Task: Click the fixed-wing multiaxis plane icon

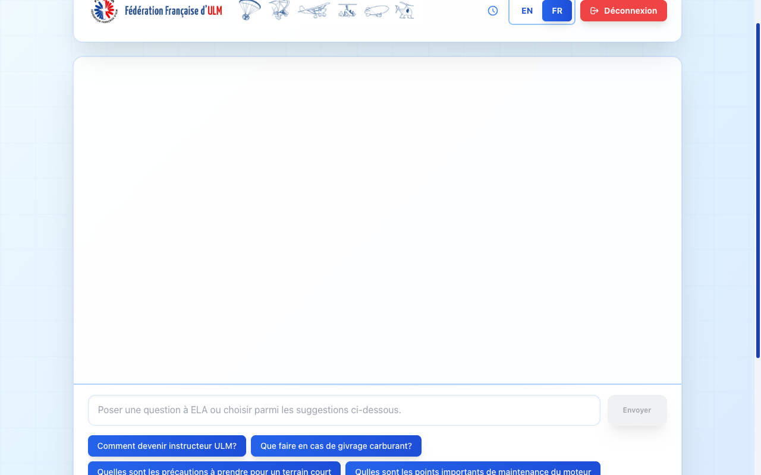Action: pyautogui.click(x=314, y=11)
